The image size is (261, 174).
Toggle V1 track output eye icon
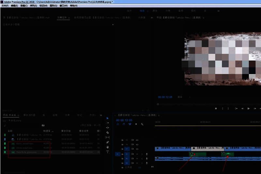[137, 149]
